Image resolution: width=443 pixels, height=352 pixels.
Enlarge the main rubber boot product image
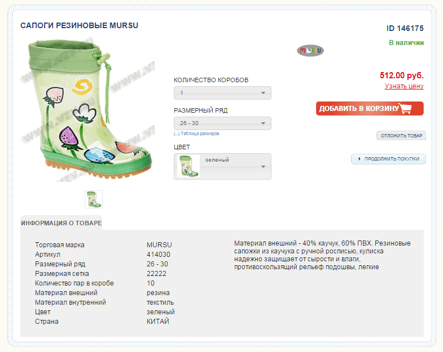tap(87, 110)
